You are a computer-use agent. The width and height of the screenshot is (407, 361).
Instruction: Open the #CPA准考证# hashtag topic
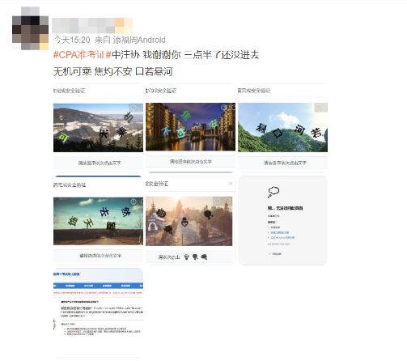83,55
